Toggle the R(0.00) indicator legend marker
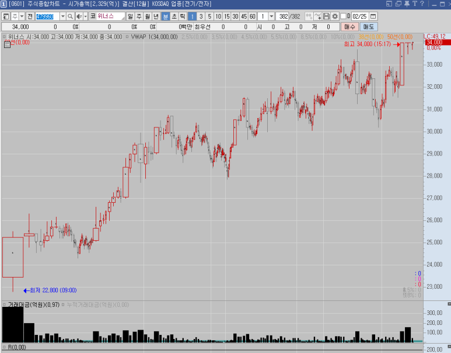 pos(4,347)
